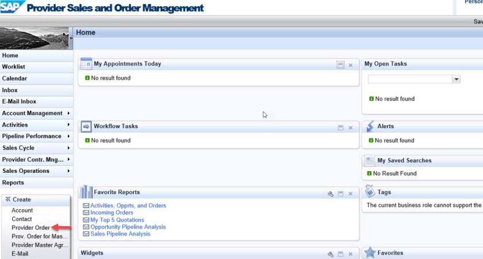
Task: Click report icon beside My Top 5 Quotations
Action: 86,220
